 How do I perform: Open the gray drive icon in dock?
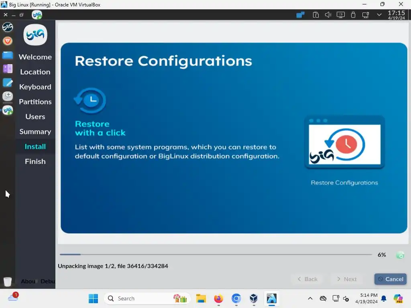coord(8,96)
